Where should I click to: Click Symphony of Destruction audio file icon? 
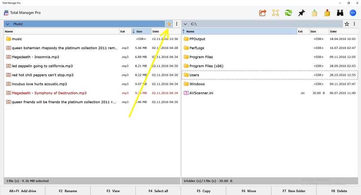point(9,93)
